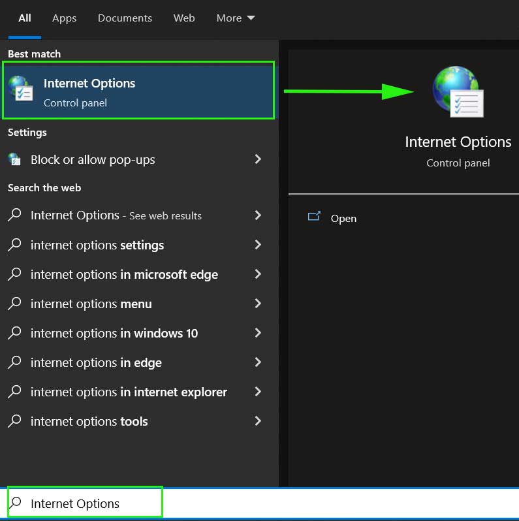
Task: Click the large Internet Options icon in preview pane
Action: [458, 91]
